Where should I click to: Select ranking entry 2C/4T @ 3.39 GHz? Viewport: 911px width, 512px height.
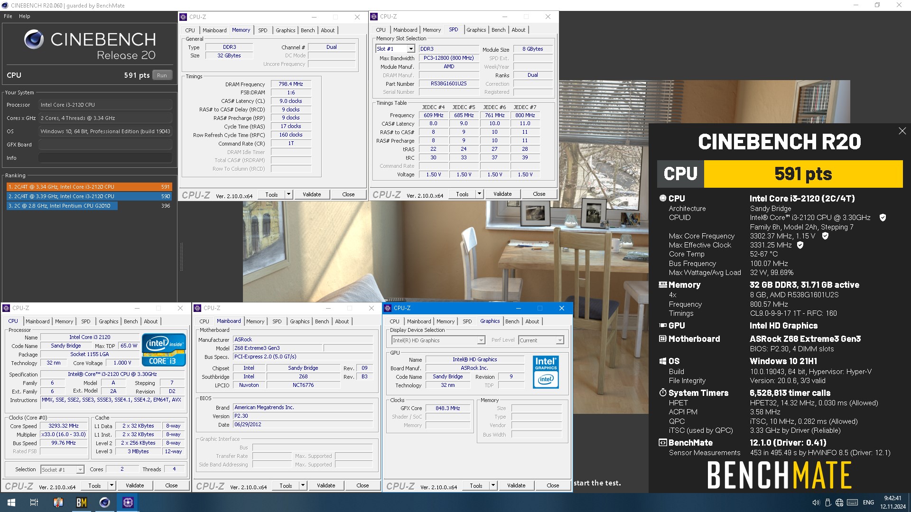tap(89, 196)
